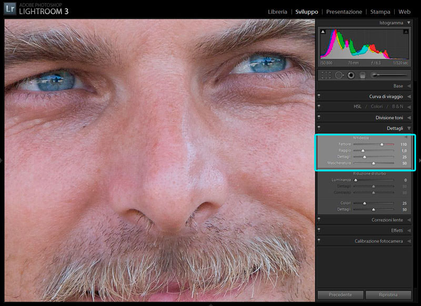Disable the Dettagli panel switch
Viewport: 421px width, 306px height.
tap(318, 128)
